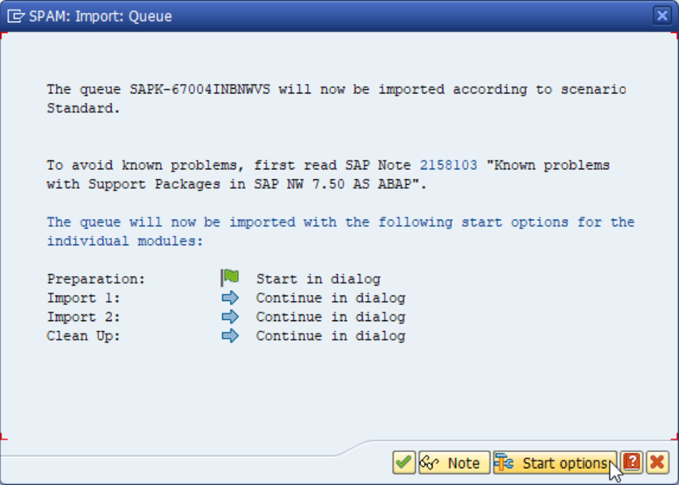Open the Start options settings
679x485 pixels.
coord(555,463)
